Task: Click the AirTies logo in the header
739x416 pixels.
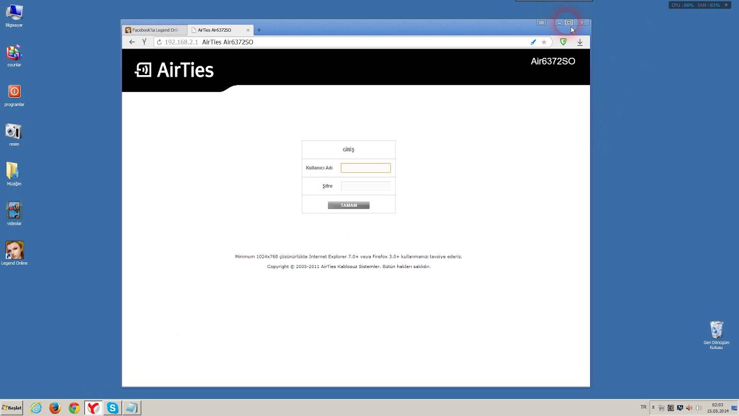Action: pos(174,70)
